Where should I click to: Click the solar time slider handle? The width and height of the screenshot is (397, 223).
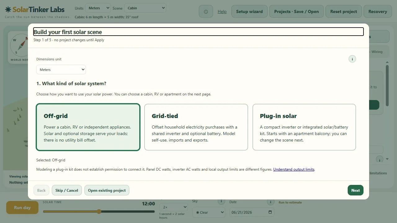[99, 212]
